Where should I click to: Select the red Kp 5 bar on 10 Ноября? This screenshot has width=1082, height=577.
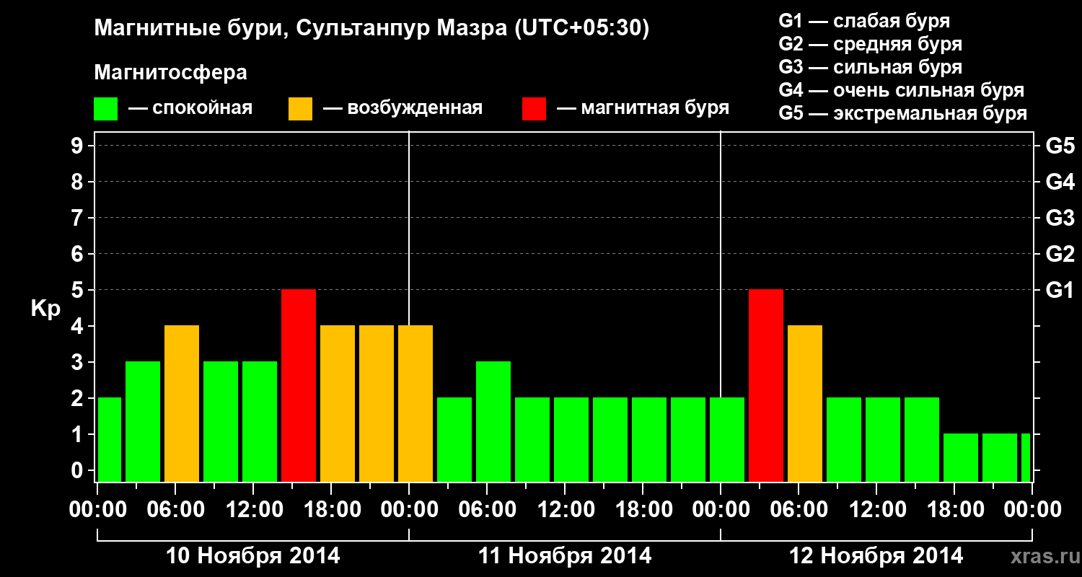299,385
